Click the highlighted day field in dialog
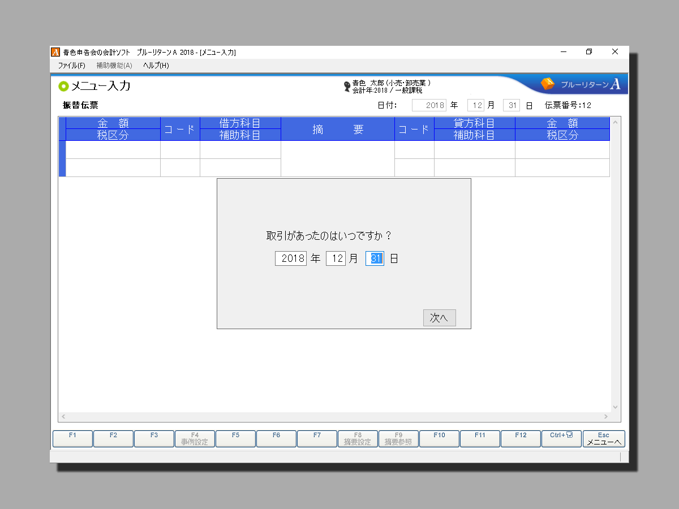 375,259
